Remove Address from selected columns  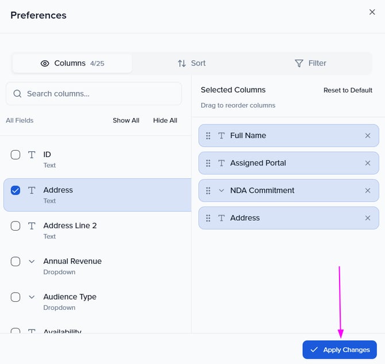pyautogui.click(x=368, y=219)
